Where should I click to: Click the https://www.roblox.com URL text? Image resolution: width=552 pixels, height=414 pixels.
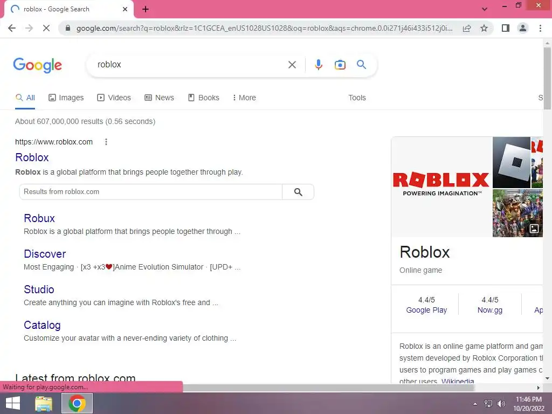click(x=54, y=142)
